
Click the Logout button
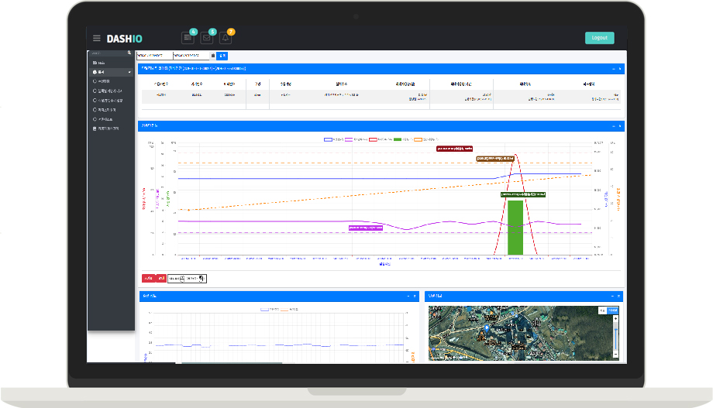tap(599, 38)
